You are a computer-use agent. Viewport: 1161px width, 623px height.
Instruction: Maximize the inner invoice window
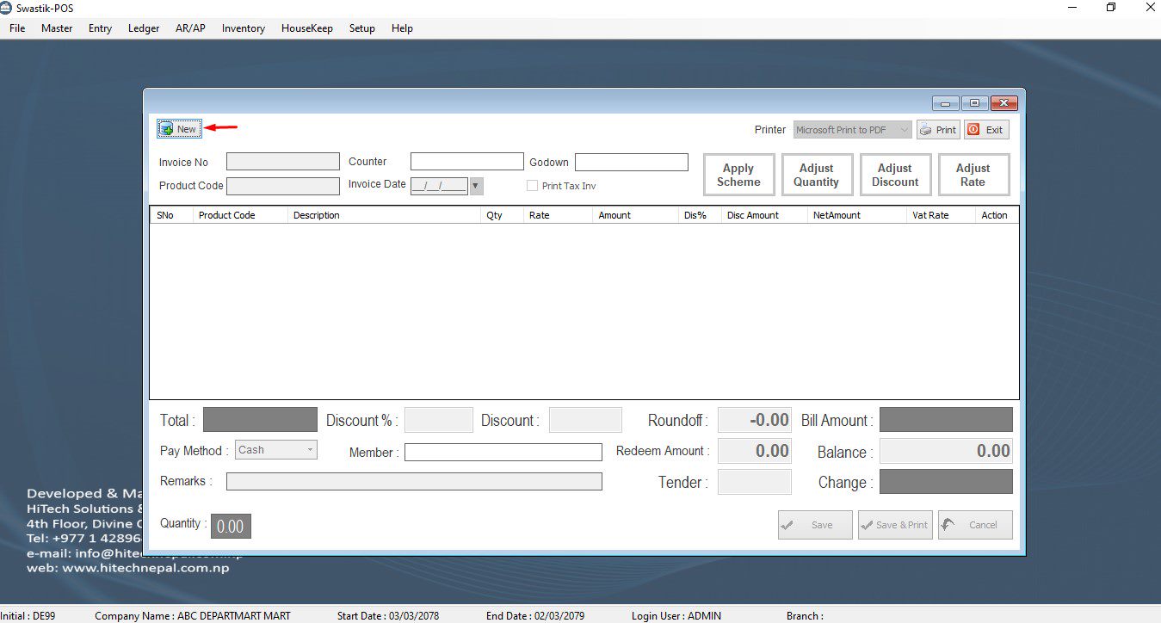[x=974, y=103]
